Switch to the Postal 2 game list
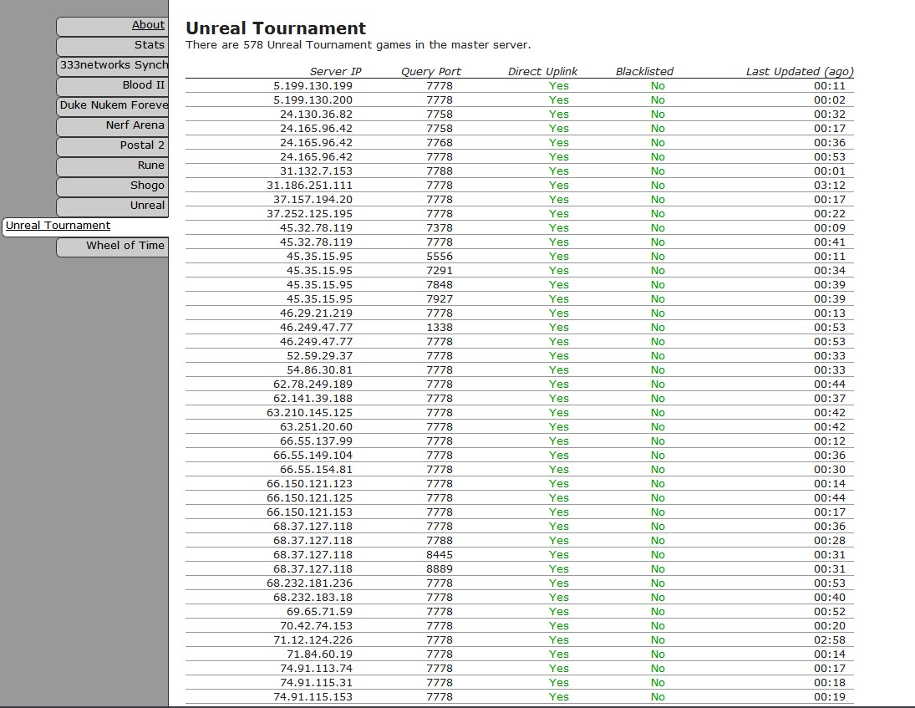 click(113, 146)
